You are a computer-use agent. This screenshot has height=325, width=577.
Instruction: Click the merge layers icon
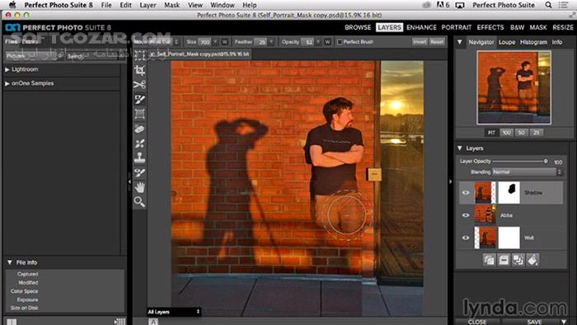(x=518, y=260)
